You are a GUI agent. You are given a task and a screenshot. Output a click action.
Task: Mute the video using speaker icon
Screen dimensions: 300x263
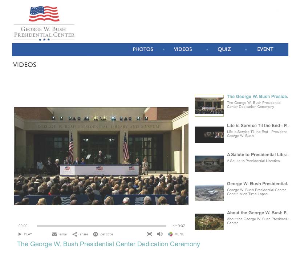[160, 234]
